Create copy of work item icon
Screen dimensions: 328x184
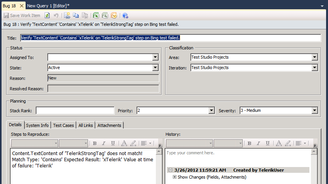click(x=76, y=15)
